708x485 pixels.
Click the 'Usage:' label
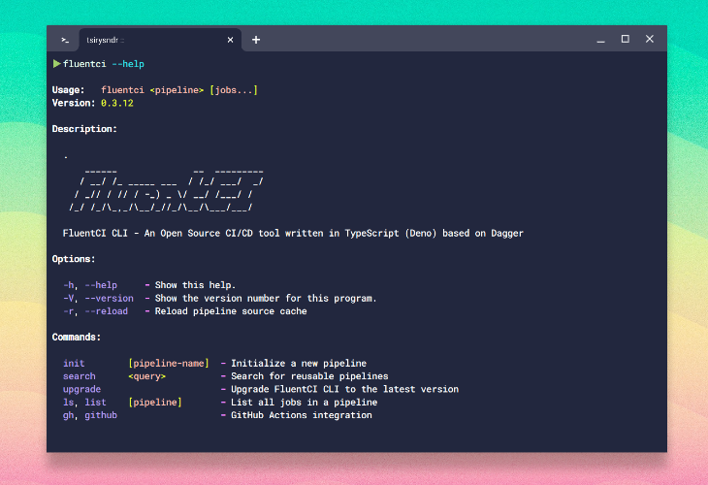(x=68, y=90)
